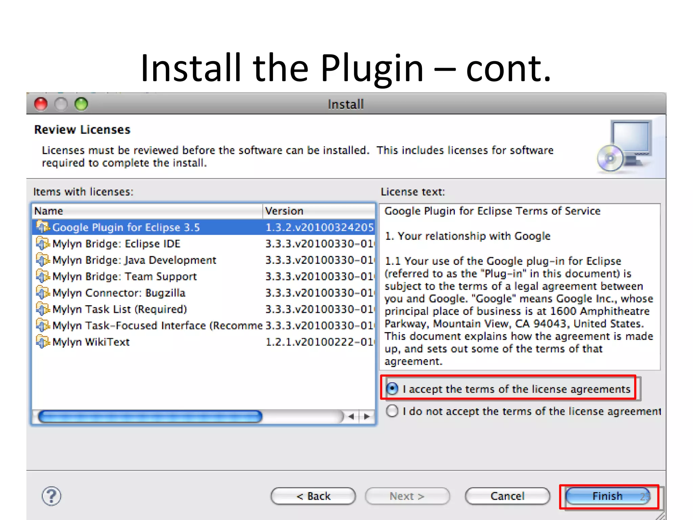Image resolution: width=693 pixels, height=520 pixels.
Task: Select the Google Plugin for Eclipse 3.5 row
Action: click(x=204, y=227)
